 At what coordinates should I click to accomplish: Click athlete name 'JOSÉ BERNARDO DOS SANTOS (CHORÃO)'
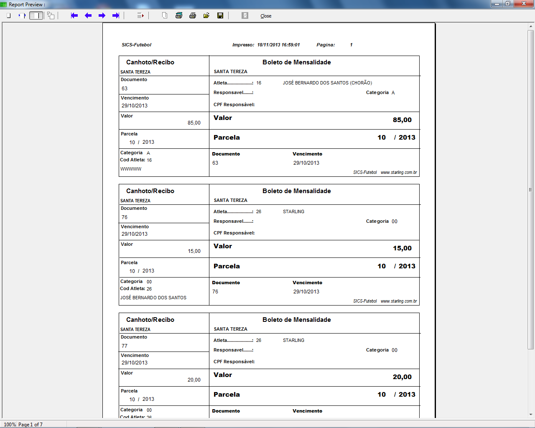pos(327,83)
